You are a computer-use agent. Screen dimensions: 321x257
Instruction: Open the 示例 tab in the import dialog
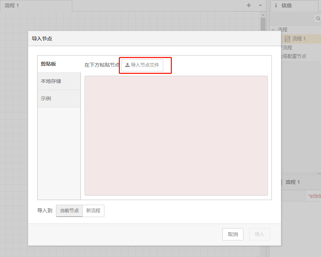coord(45,98)
